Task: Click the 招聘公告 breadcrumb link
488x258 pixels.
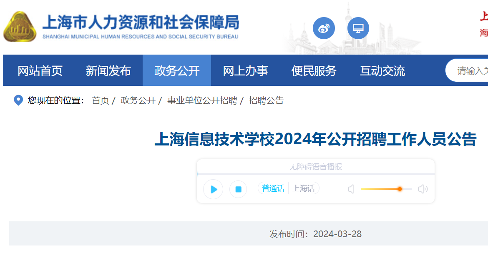Action: pyautogui.click(x=266, y=100)
